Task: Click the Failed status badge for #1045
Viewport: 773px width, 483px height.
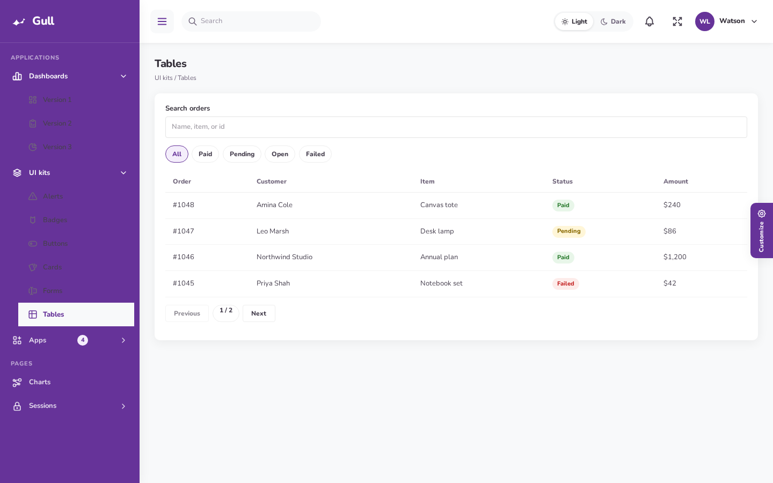Action: tap(566, 284)
